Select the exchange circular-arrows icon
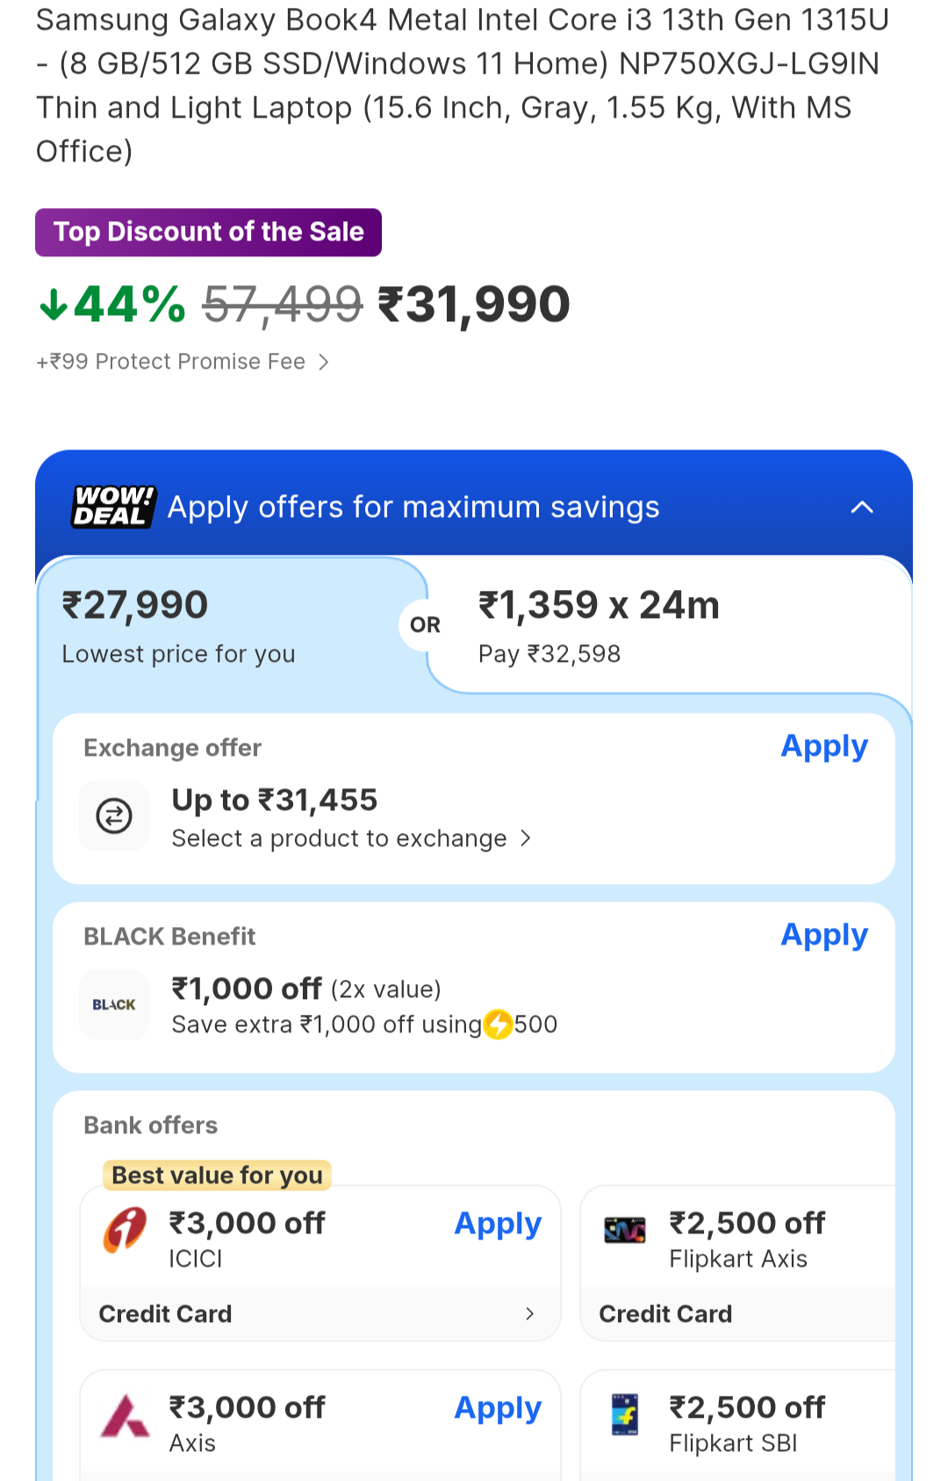The height and width of the screenshot is (1481, 948). pyautogui.click(x=113, y=816)
